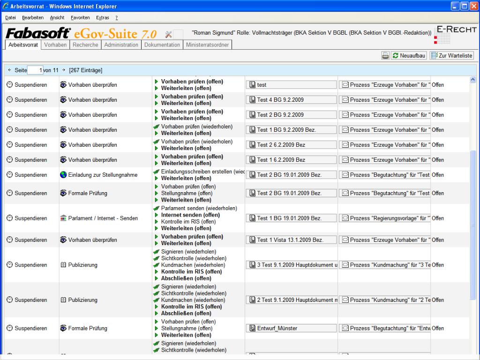The image size is (480, 360).
Task: Open Zur Warteliste
Action: coord(451,55)
